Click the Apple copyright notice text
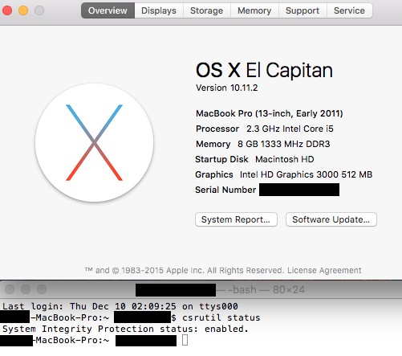This screenshot has width=402, height=356. [x=185, y=270]
